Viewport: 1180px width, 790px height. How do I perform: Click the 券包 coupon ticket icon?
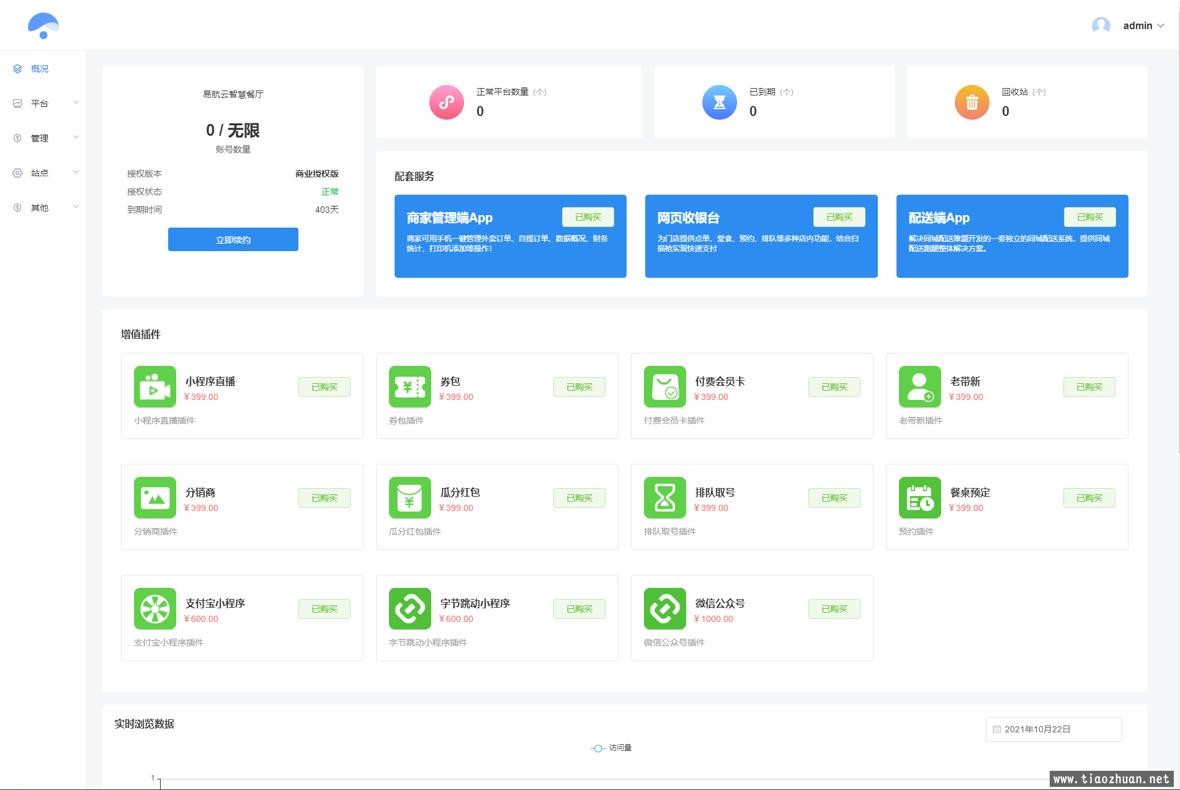point(409,387)
